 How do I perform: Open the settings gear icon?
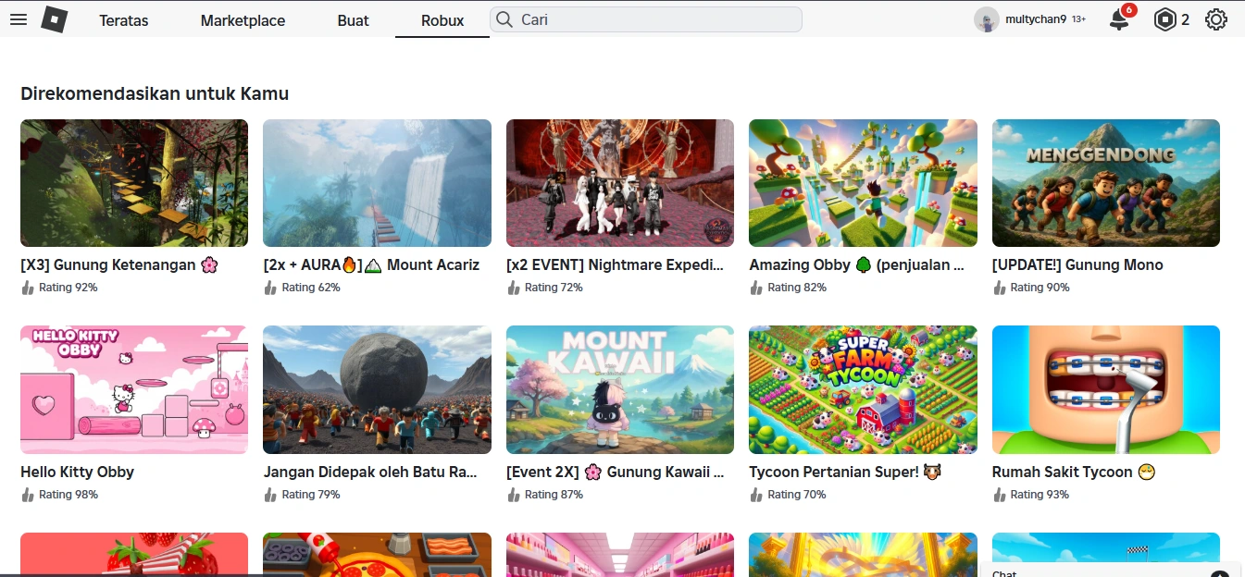point(1215,19)
